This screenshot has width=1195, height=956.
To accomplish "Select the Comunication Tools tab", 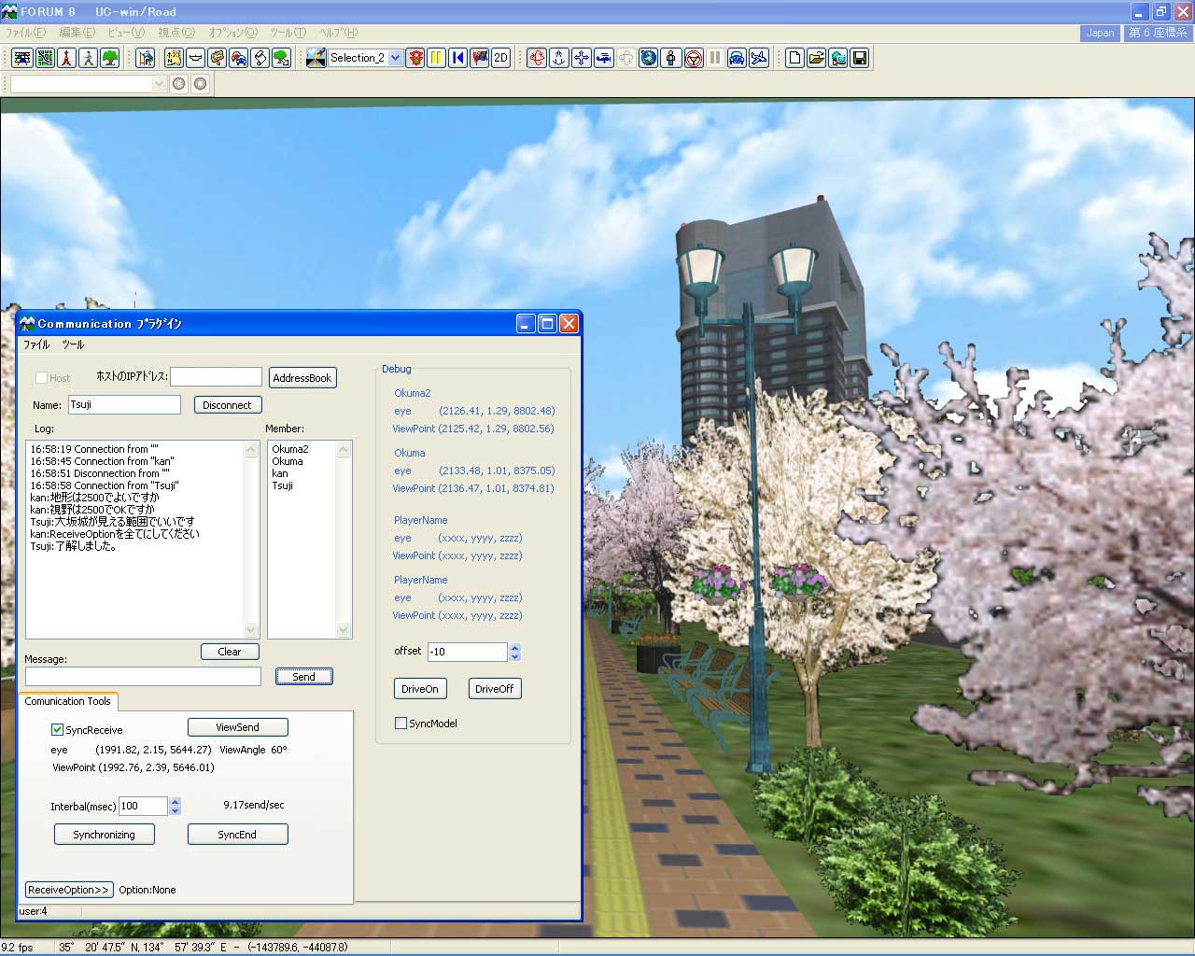I will click(67, 701).
